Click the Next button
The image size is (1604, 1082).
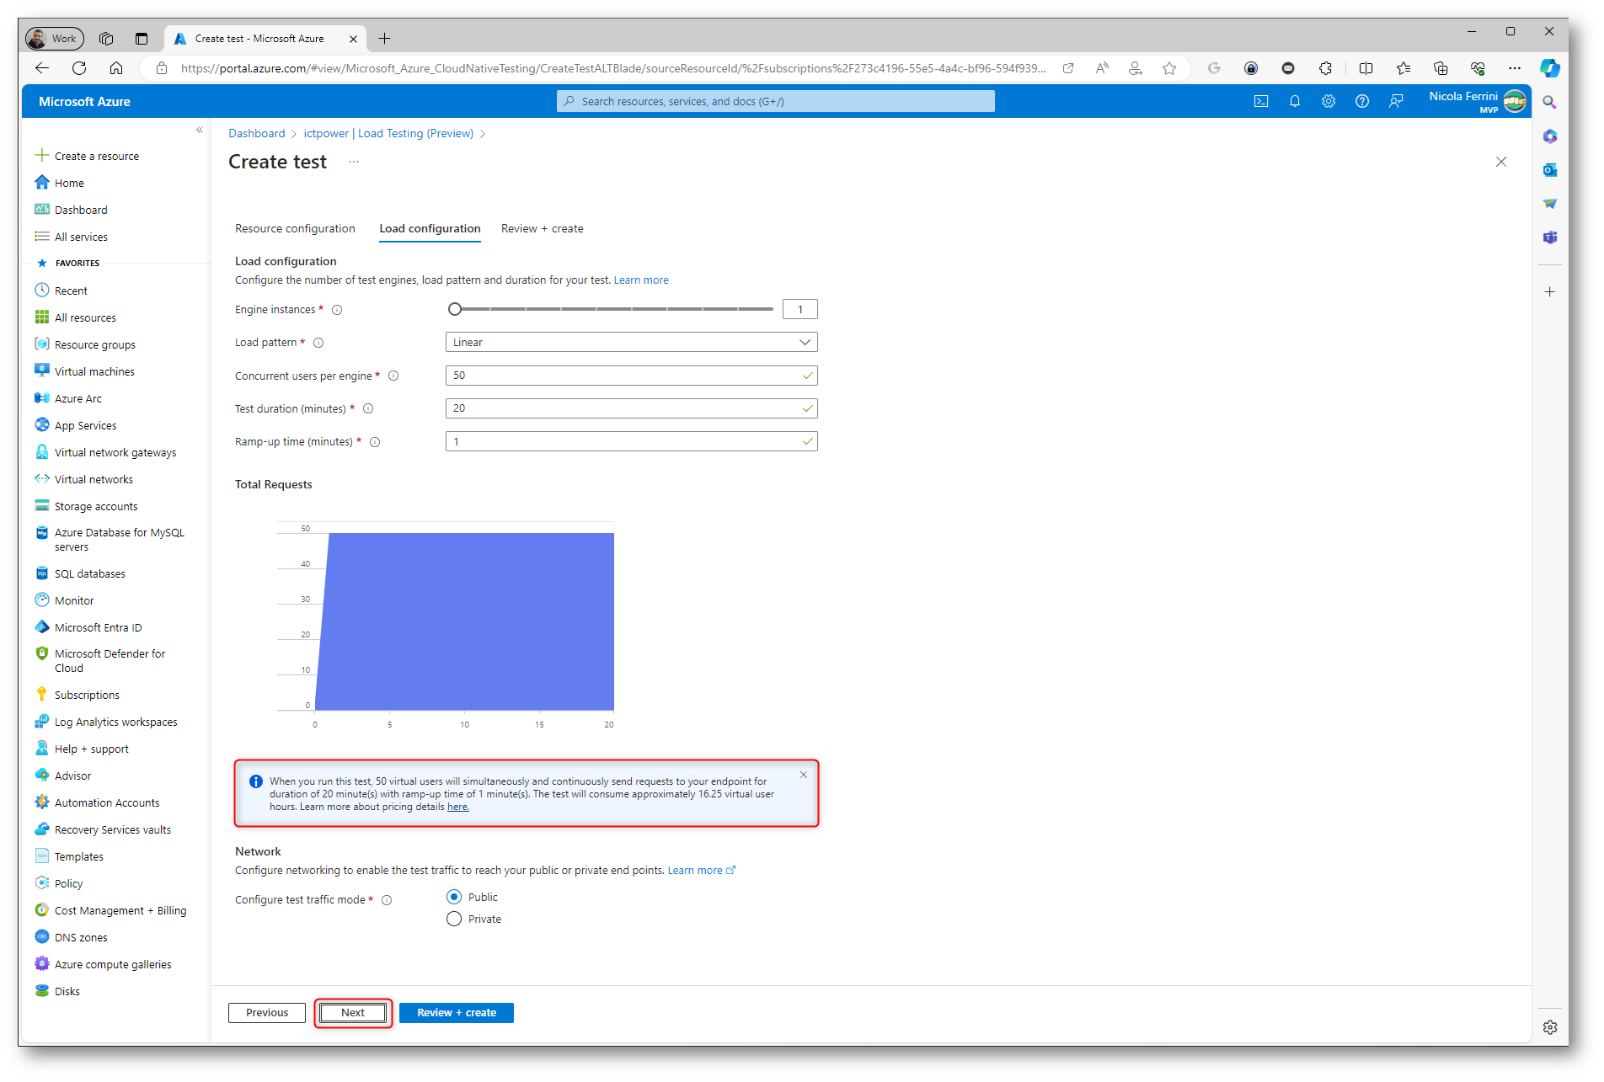[353, 1012]
